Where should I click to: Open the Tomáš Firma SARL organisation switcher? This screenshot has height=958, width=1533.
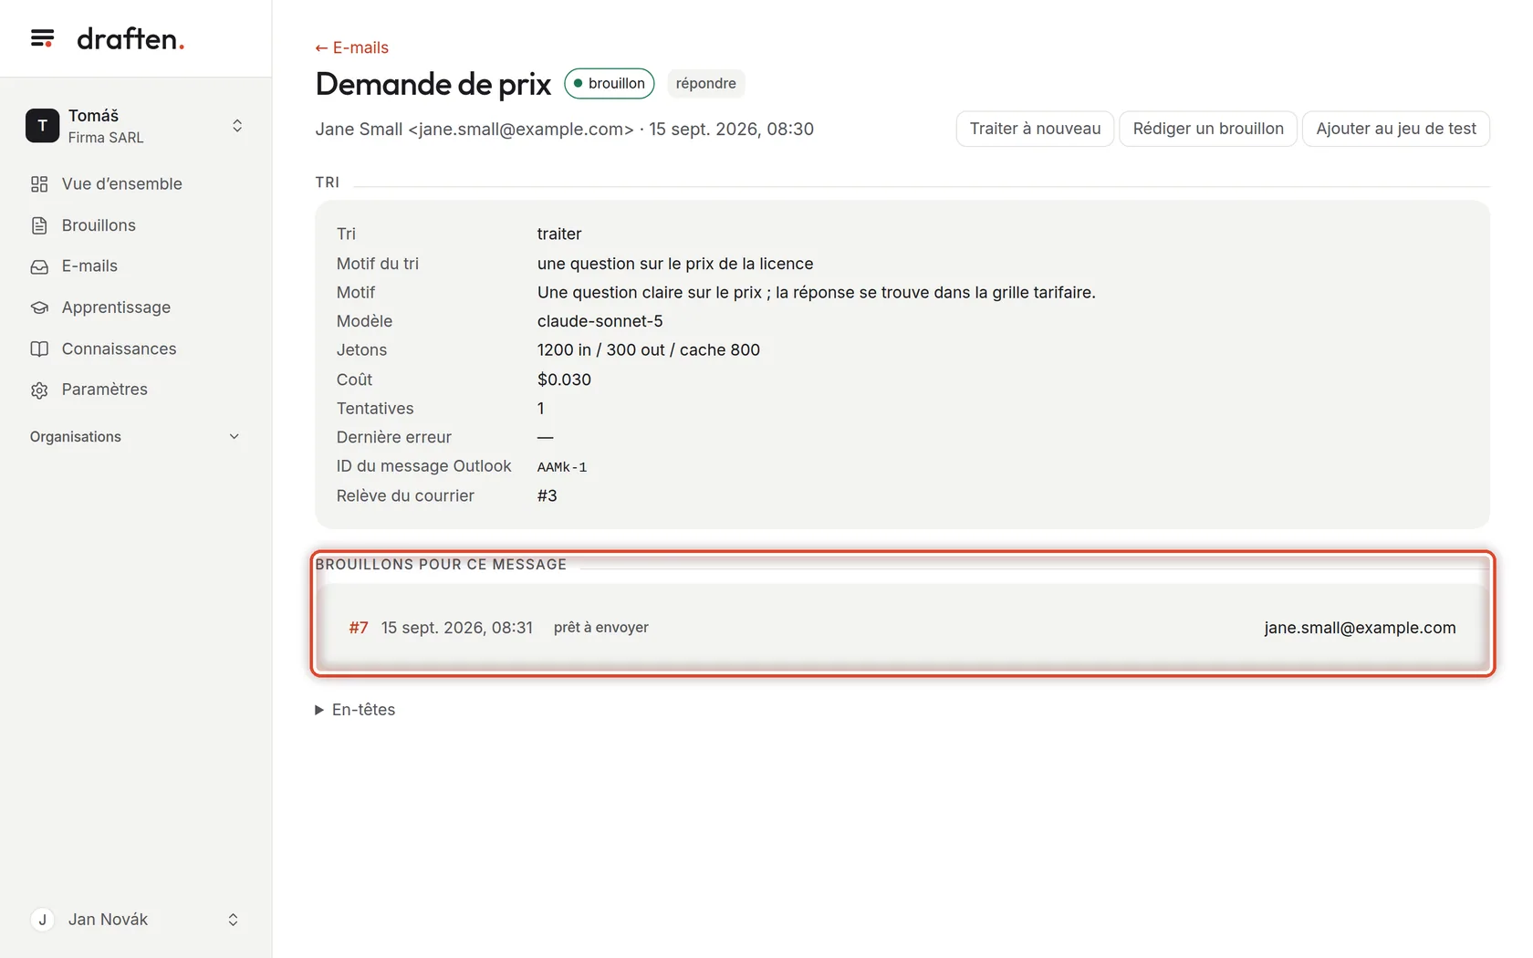135,126
